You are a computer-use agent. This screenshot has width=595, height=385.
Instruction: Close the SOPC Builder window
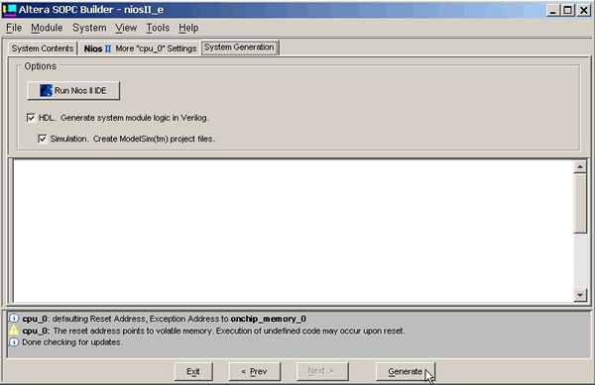pyautogui.click(x=584, y=10)
